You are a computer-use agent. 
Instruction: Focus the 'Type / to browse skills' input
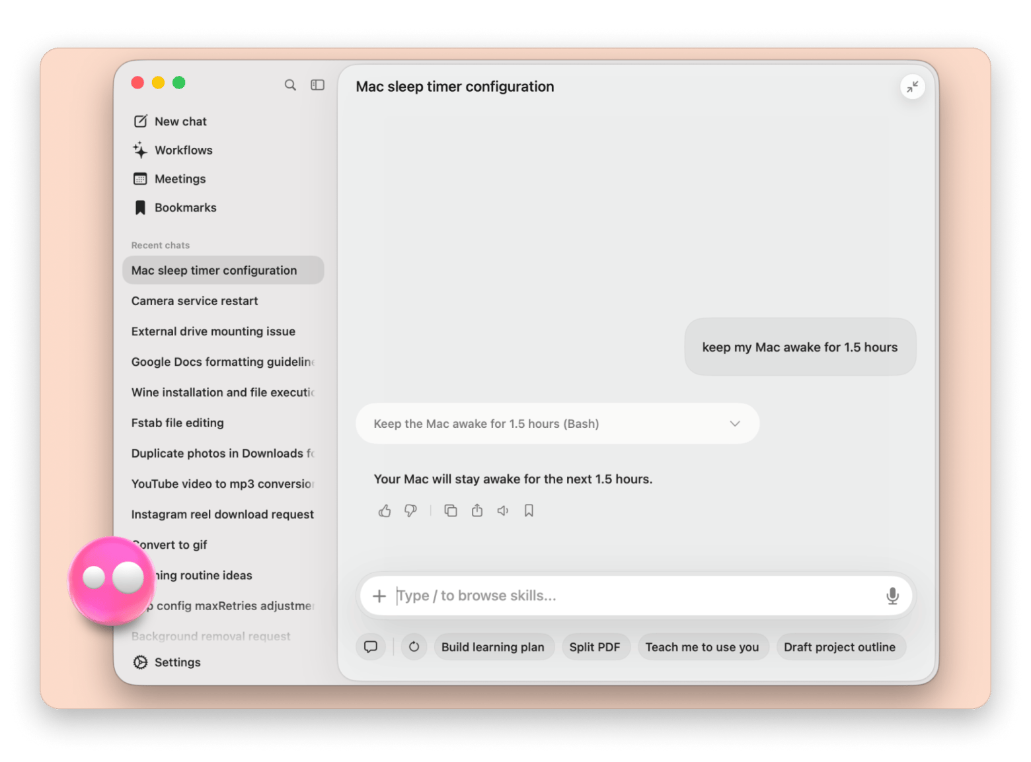pyautogui.click(x=636, y=596)
